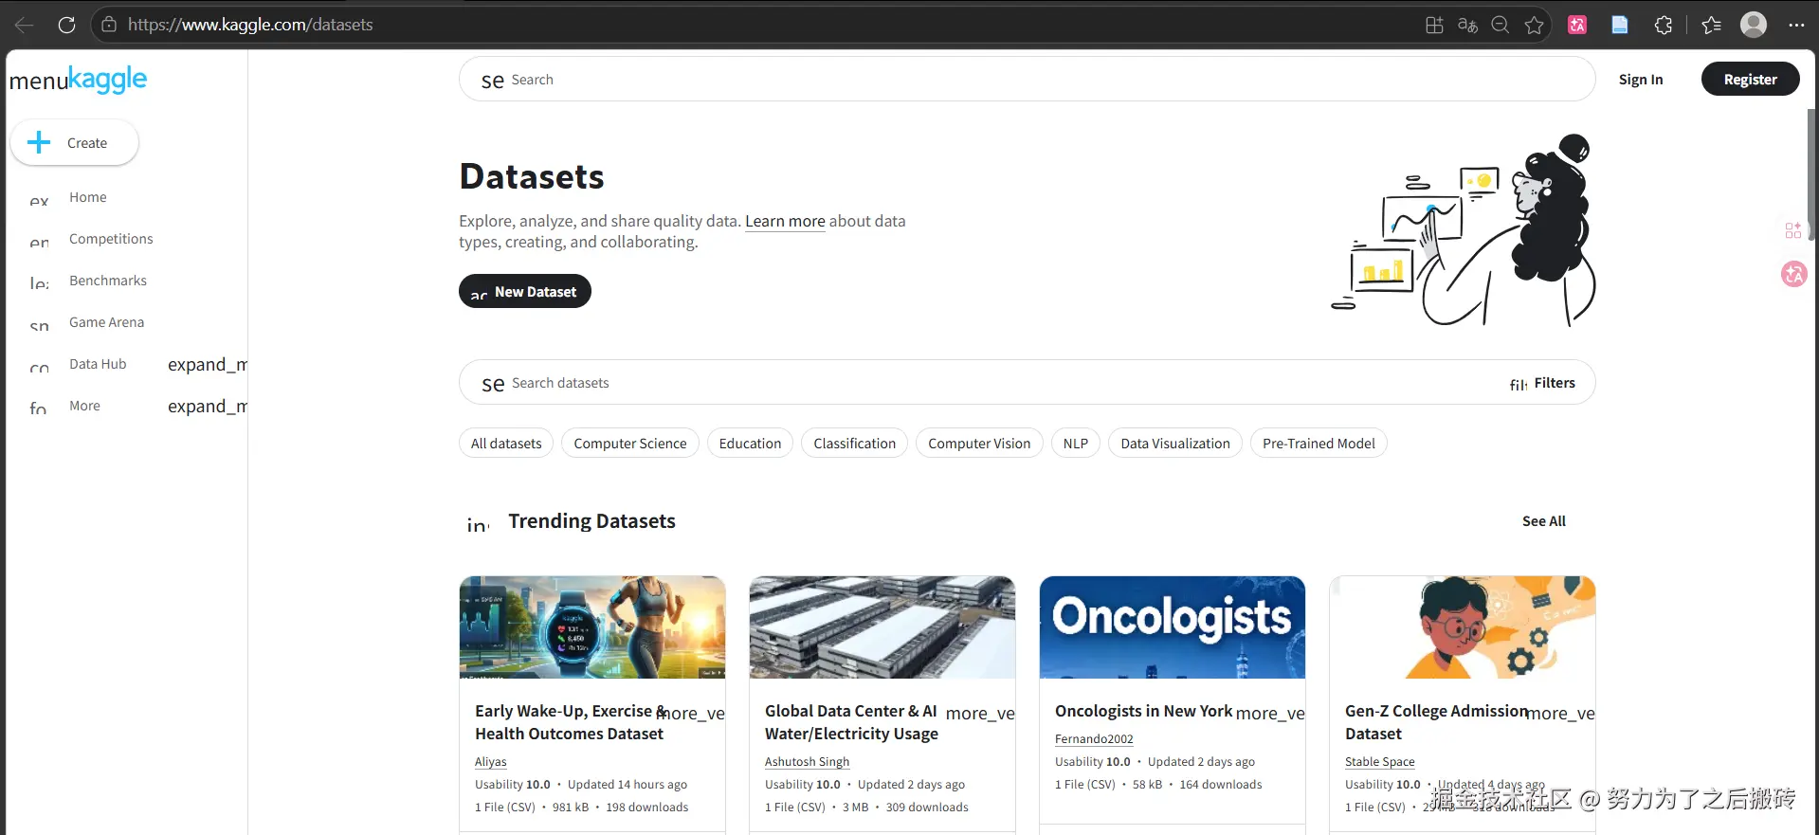Image resolution: width=1819 pixels, height=835 pixels.
Task: Click the translate page icon
Action: point(1467,26)
